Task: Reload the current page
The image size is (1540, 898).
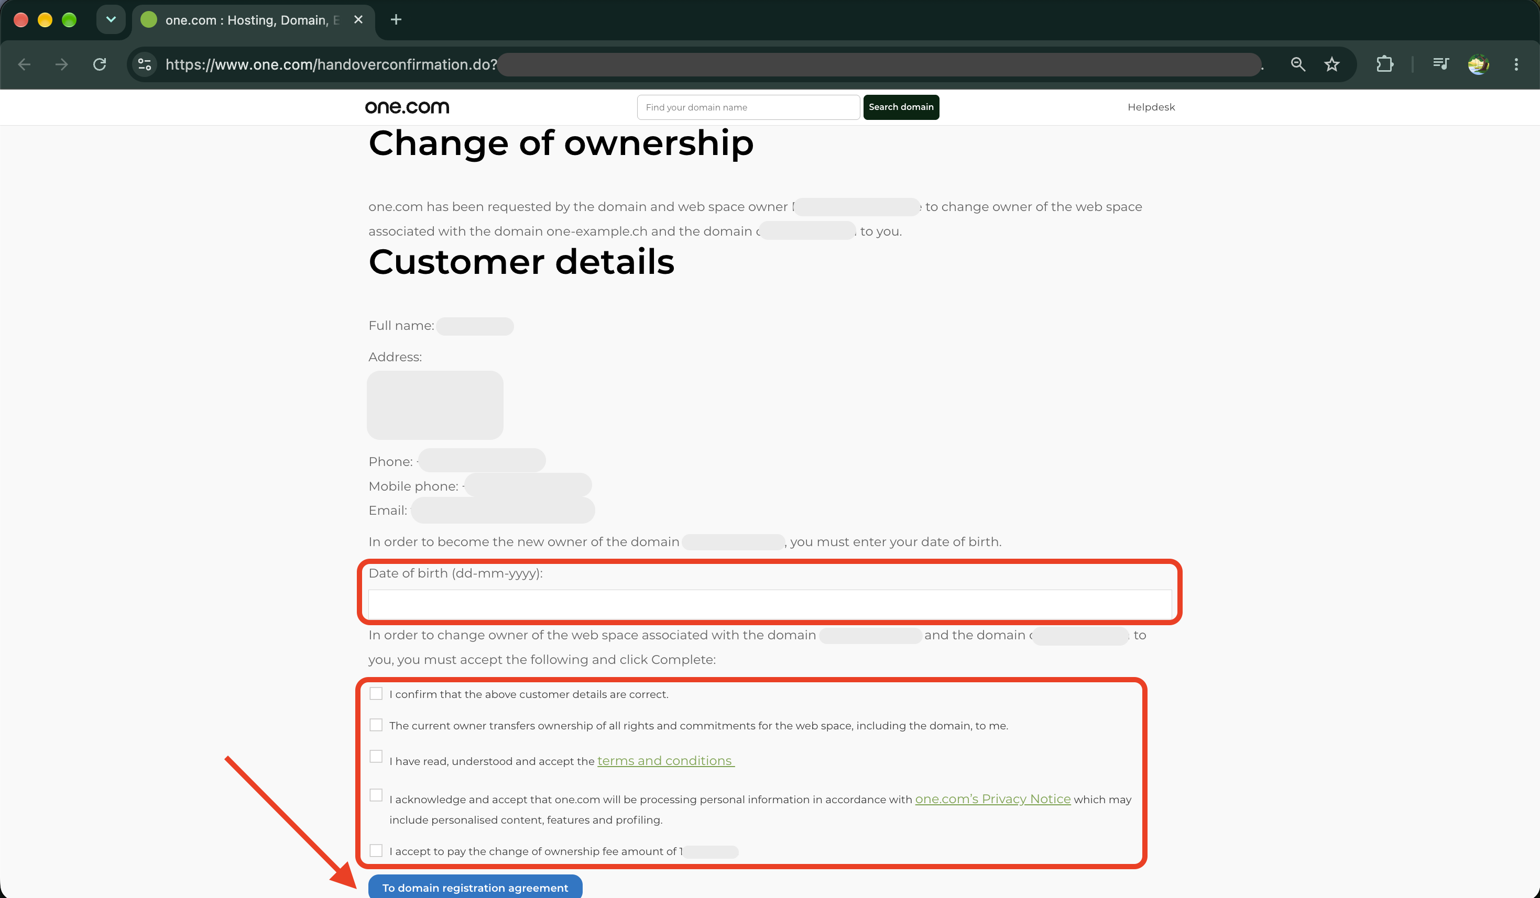Action: 100,64
